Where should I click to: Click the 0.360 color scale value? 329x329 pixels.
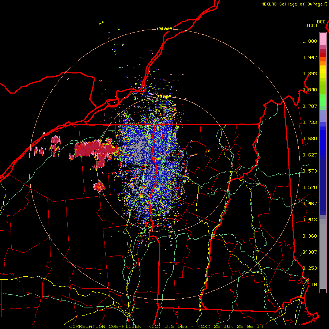pos(310,236)
